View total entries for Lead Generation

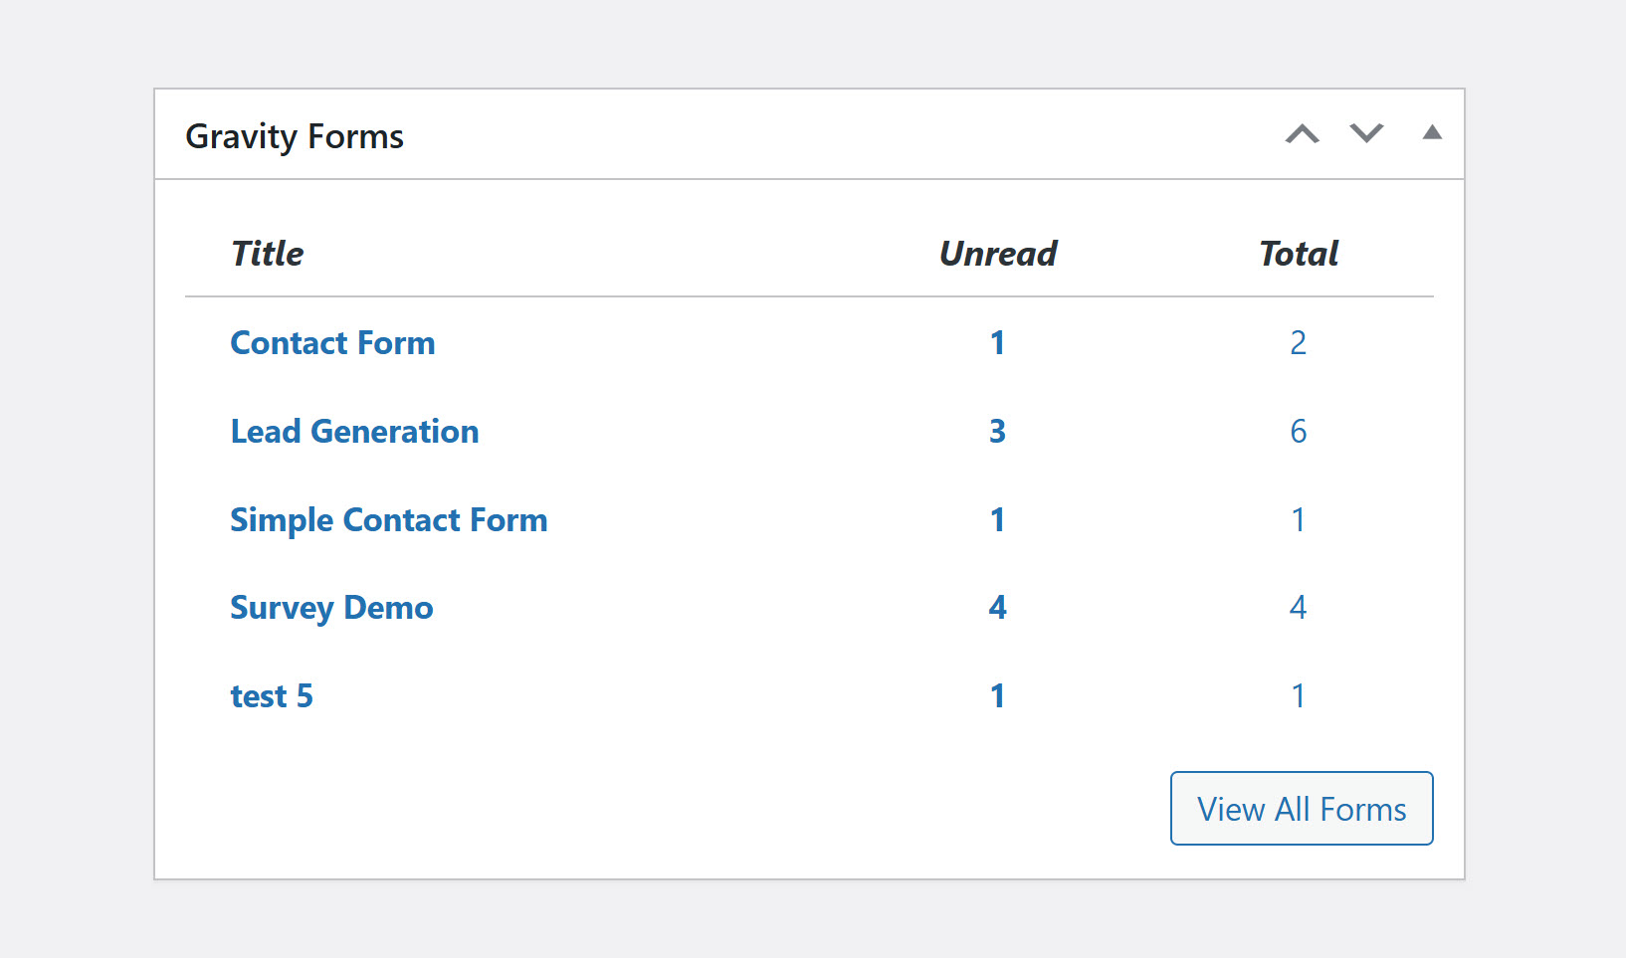pyautogui.click(x=1298, y=432)
